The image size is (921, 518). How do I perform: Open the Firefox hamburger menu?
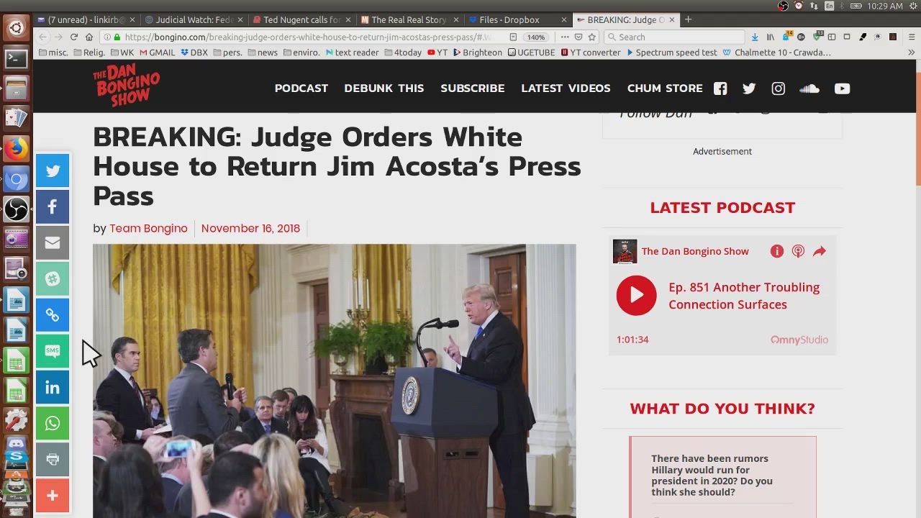(911, 37)
